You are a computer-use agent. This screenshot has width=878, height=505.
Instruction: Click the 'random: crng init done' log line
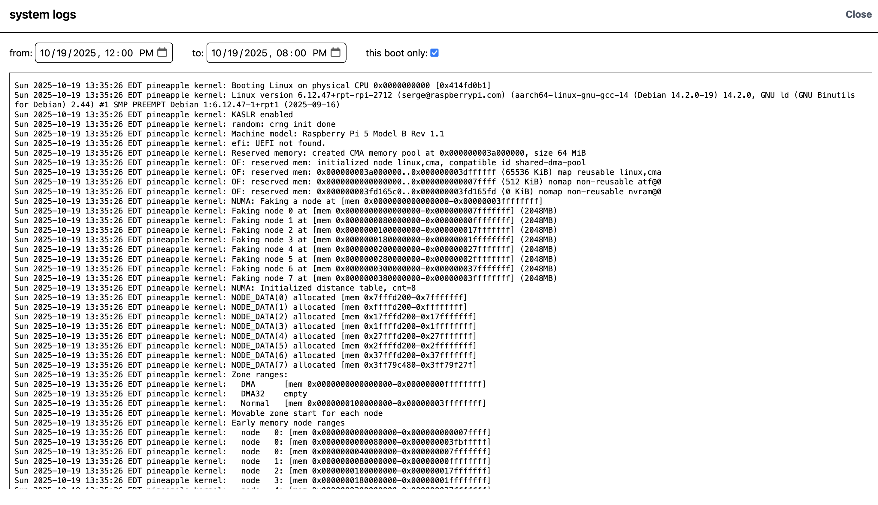click(175, 124)
